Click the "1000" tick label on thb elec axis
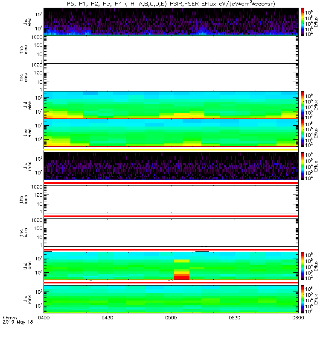The height and width of the screenshot is (342, 320). tap(37, 37)
